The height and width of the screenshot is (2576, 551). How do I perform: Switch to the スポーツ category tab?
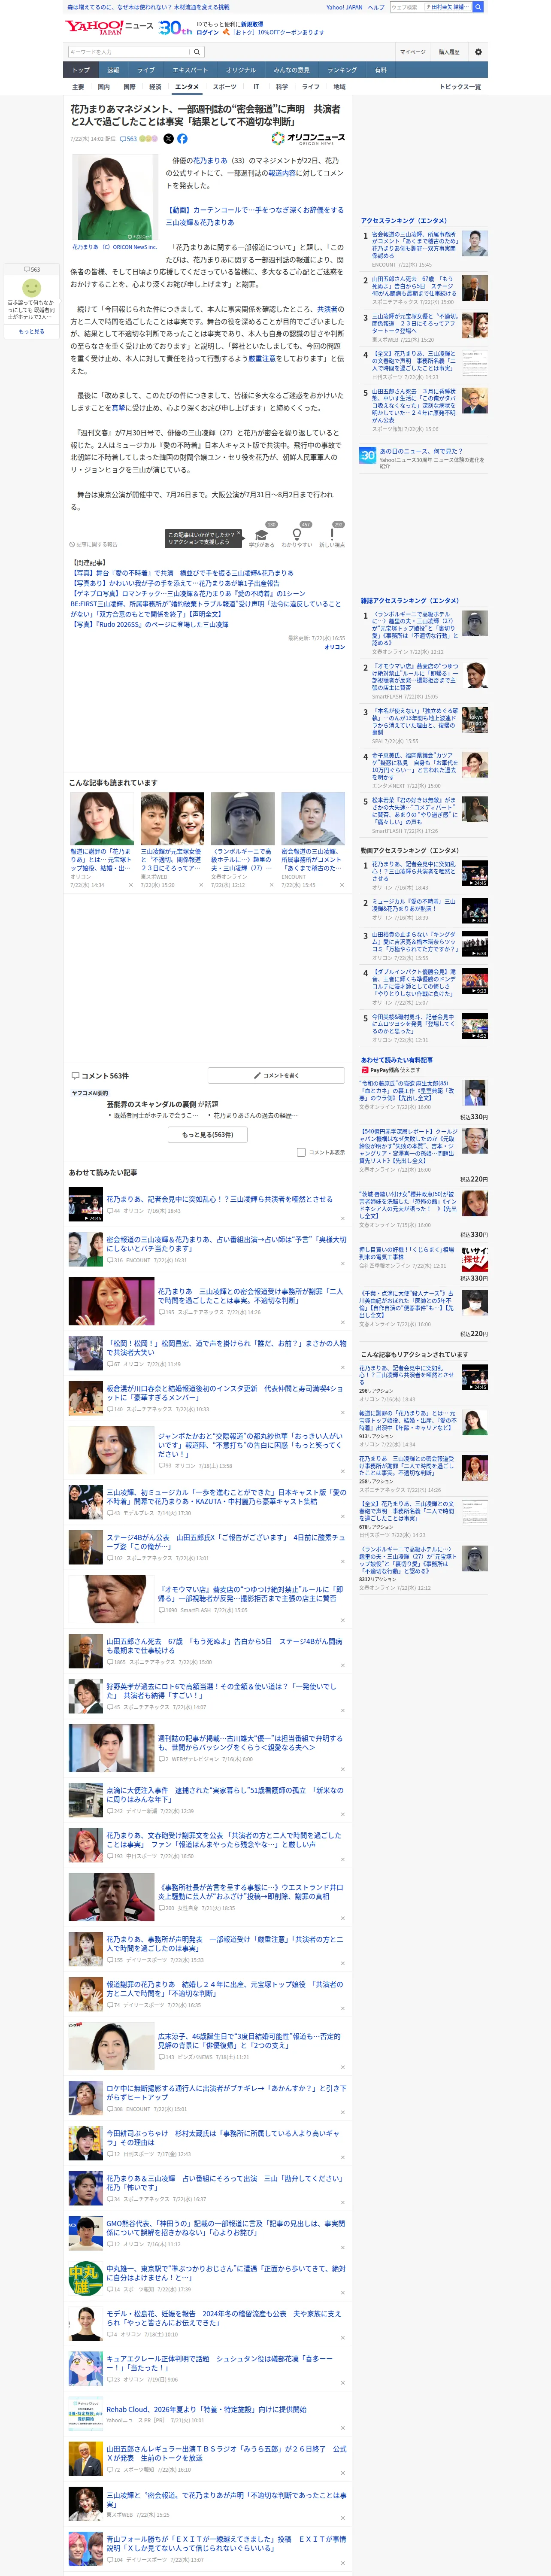coord(225,87)
